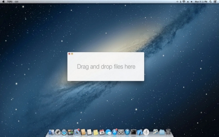Open the Edit menu
The width and height of the screenshot is (219, 137).
(16, 2)
